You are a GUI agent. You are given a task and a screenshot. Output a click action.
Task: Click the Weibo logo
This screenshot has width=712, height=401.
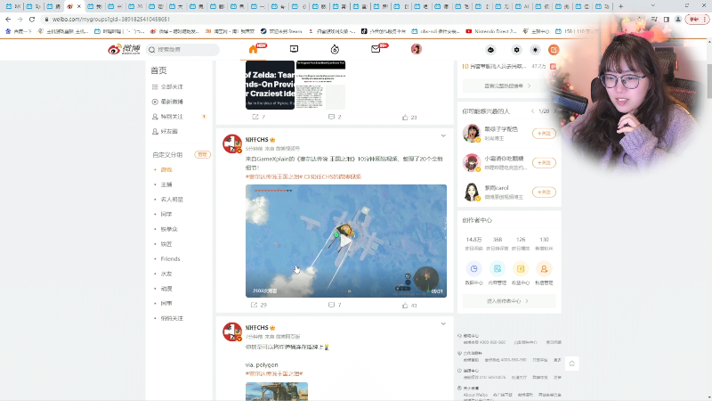pyautogui.click(x=124, y=49)
